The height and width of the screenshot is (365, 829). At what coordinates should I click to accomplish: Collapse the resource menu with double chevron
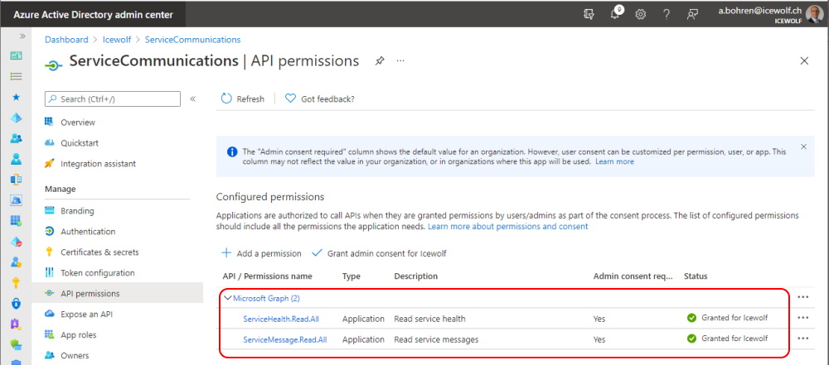[193, 98]
